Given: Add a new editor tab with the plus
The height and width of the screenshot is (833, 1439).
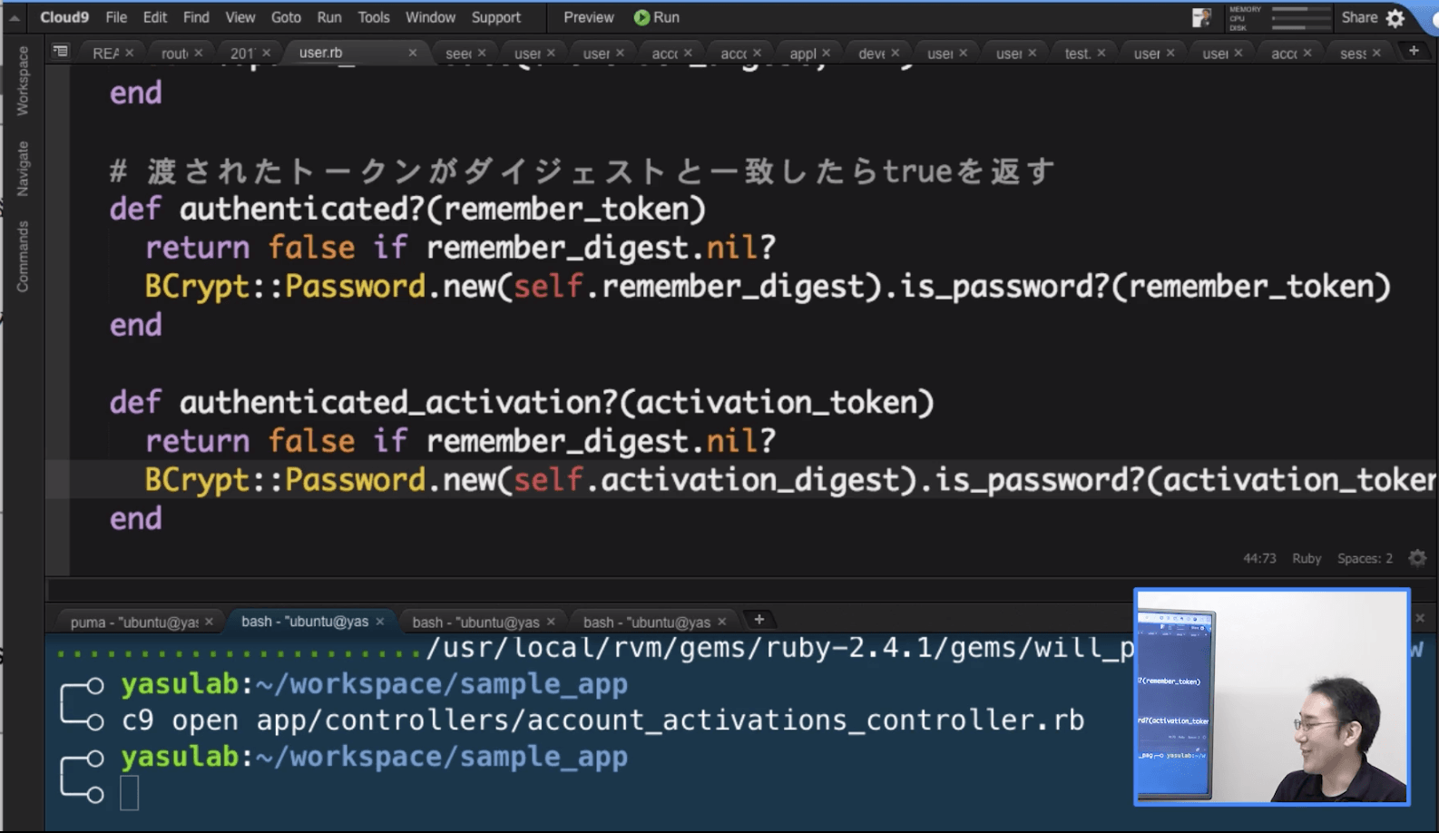Looking at the screenshot, I should tap(1414, 51).
